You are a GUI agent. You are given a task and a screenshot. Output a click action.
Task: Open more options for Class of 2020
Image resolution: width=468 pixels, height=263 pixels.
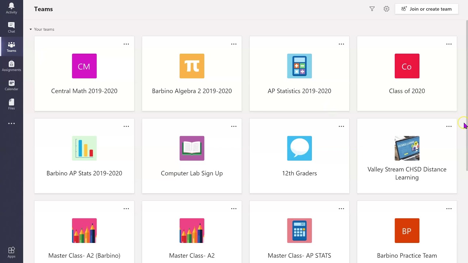pos(449,44)
